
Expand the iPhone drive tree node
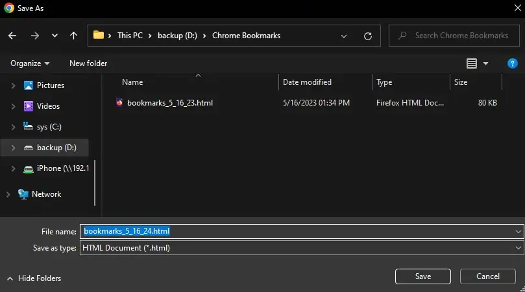tap(13, 168)
